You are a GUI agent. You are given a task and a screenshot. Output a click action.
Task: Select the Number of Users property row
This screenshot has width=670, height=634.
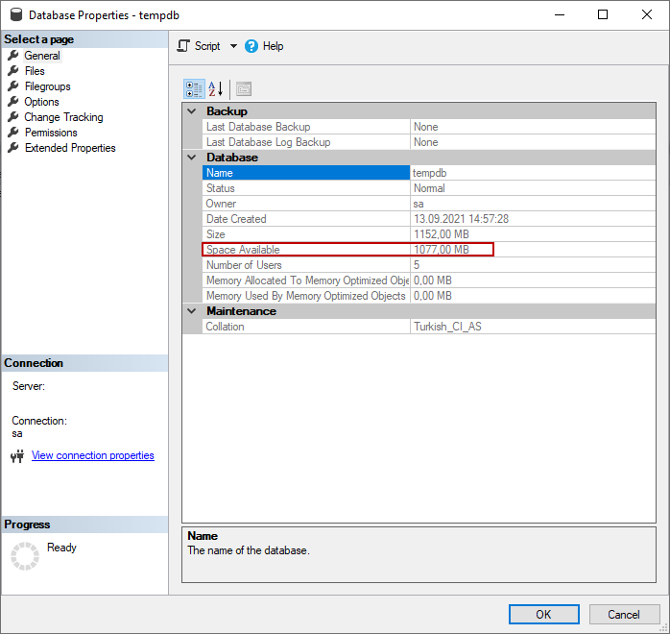coord(429,265)
